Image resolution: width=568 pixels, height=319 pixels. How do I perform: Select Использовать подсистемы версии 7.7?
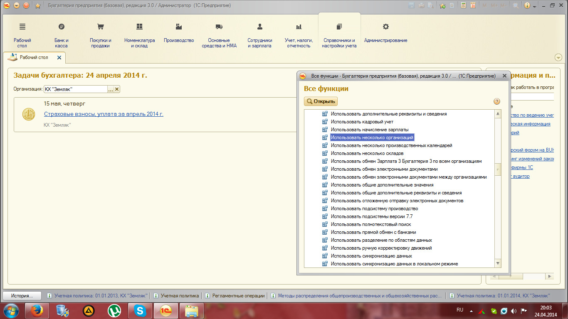click(x=372, y=216)
